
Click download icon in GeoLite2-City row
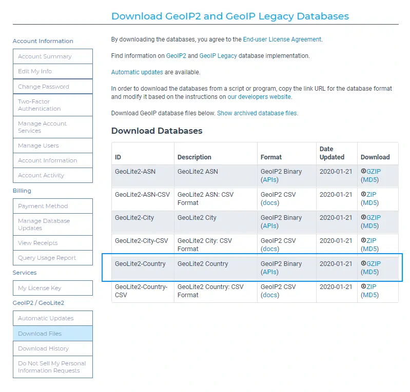pyautogui.click(x=363, y=217)
